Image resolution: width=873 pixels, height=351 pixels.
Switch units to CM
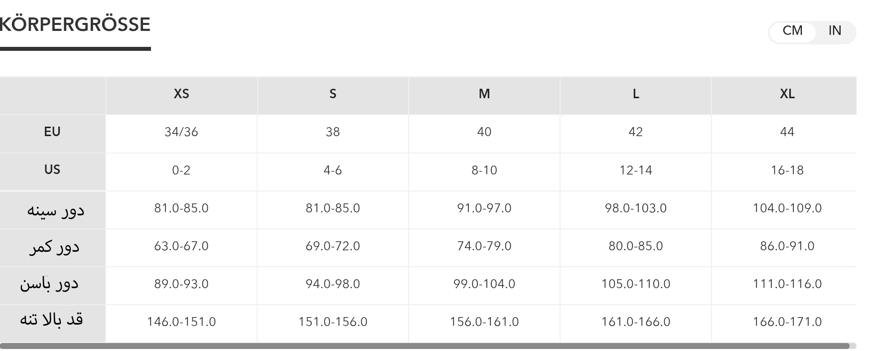pos(792,31)
